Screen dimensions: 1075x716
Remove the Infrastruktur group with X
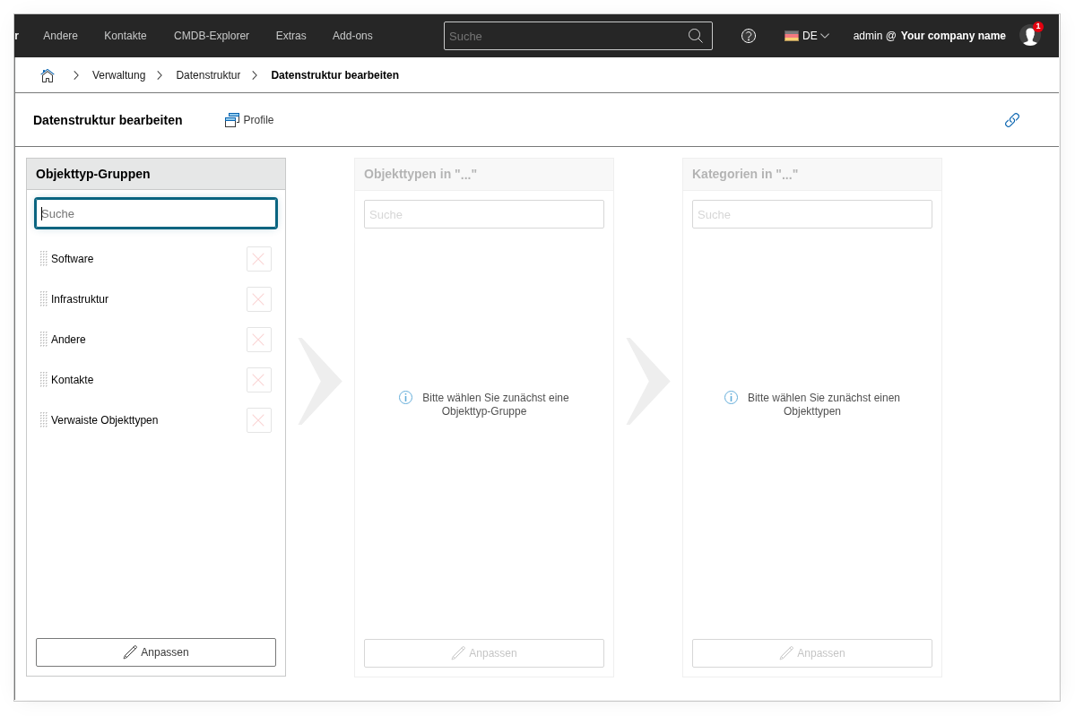258,299
